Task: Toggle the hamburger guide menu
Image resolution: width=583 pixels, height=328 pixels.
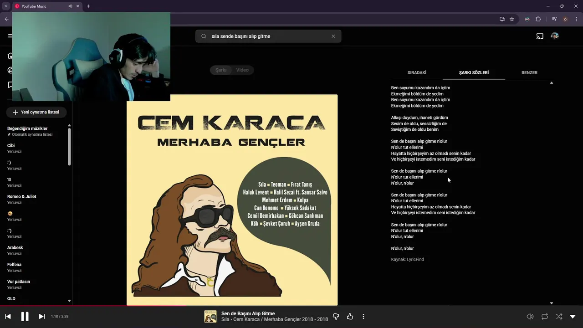Action: coord(10,36)
